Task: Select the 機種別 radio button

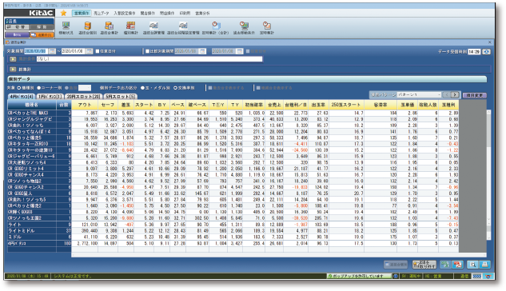Action: point(19,88)
